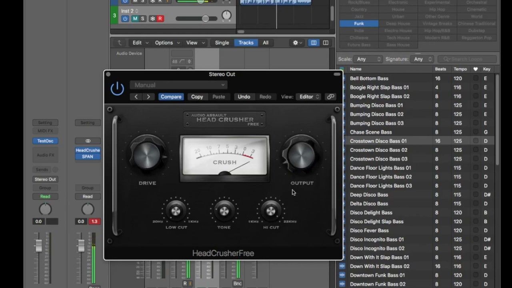Switch mixer to All mode
The height and width of the screenshot is (288, 512).
(x=266, y=43)
